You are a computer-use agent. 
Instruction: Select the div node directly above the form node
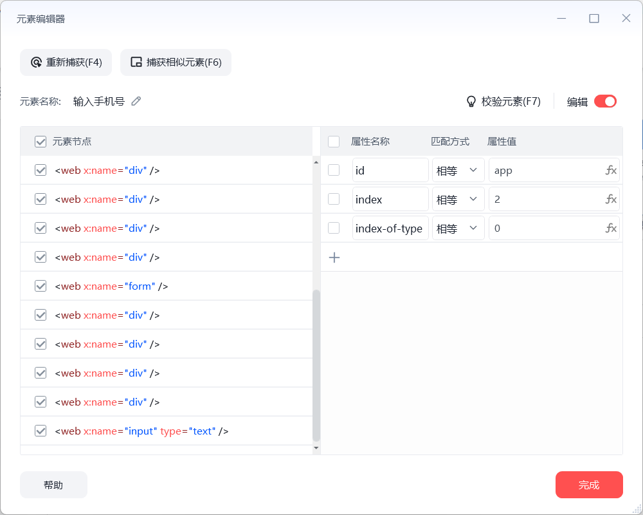coord(167,257)
